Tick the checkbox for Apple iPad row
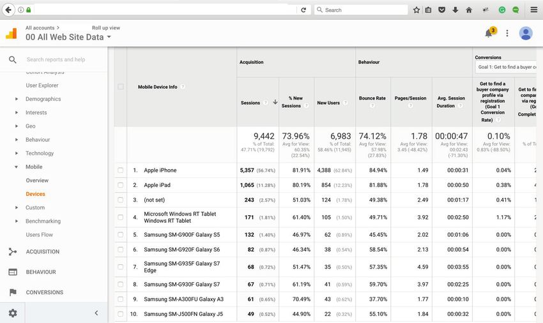 pos(121,185)
